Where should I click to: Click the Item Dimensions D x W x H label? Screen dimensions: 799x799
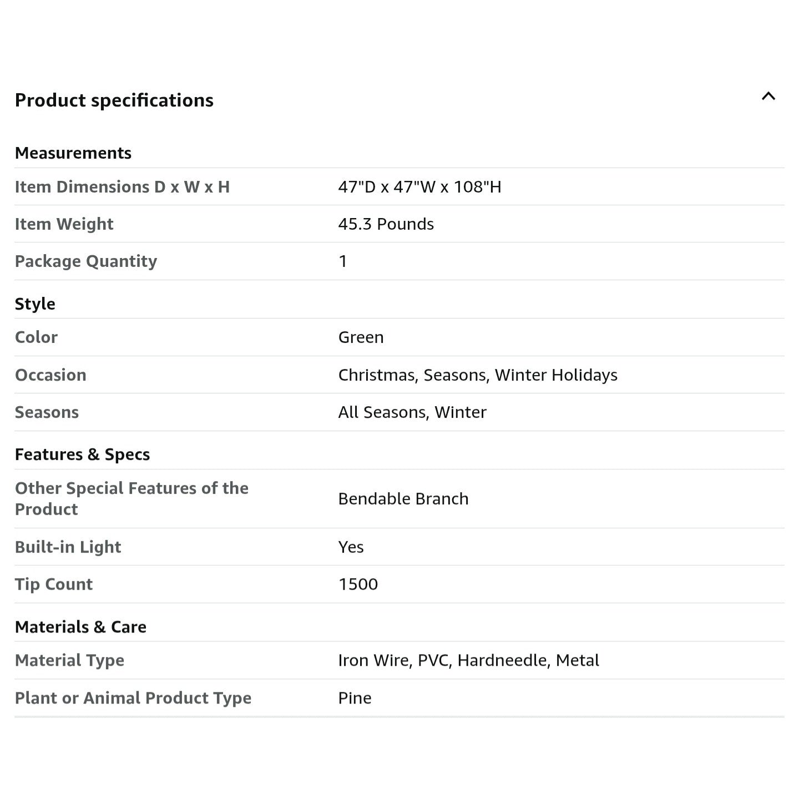pyautogui.click(x=122, y=187)
